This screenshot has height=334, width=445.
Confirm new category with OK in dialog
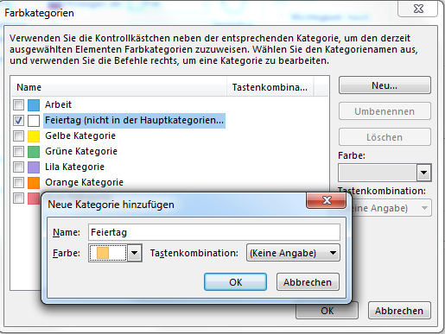click(x=235, y=282)
